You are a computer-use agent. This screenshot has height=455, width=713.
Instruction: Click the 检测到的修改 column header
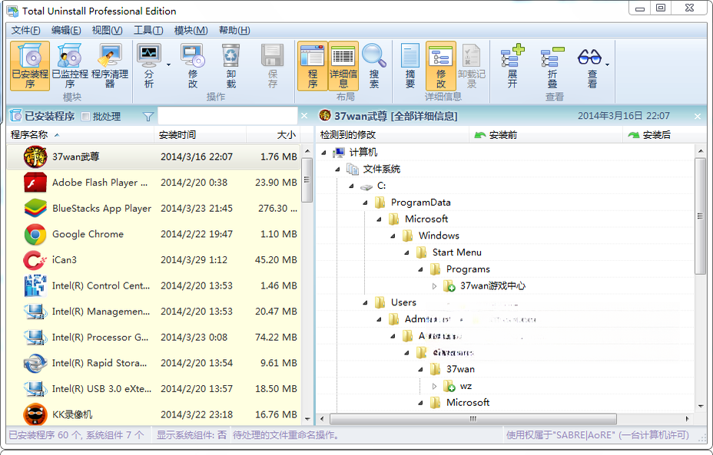click(x=392, y=135)
